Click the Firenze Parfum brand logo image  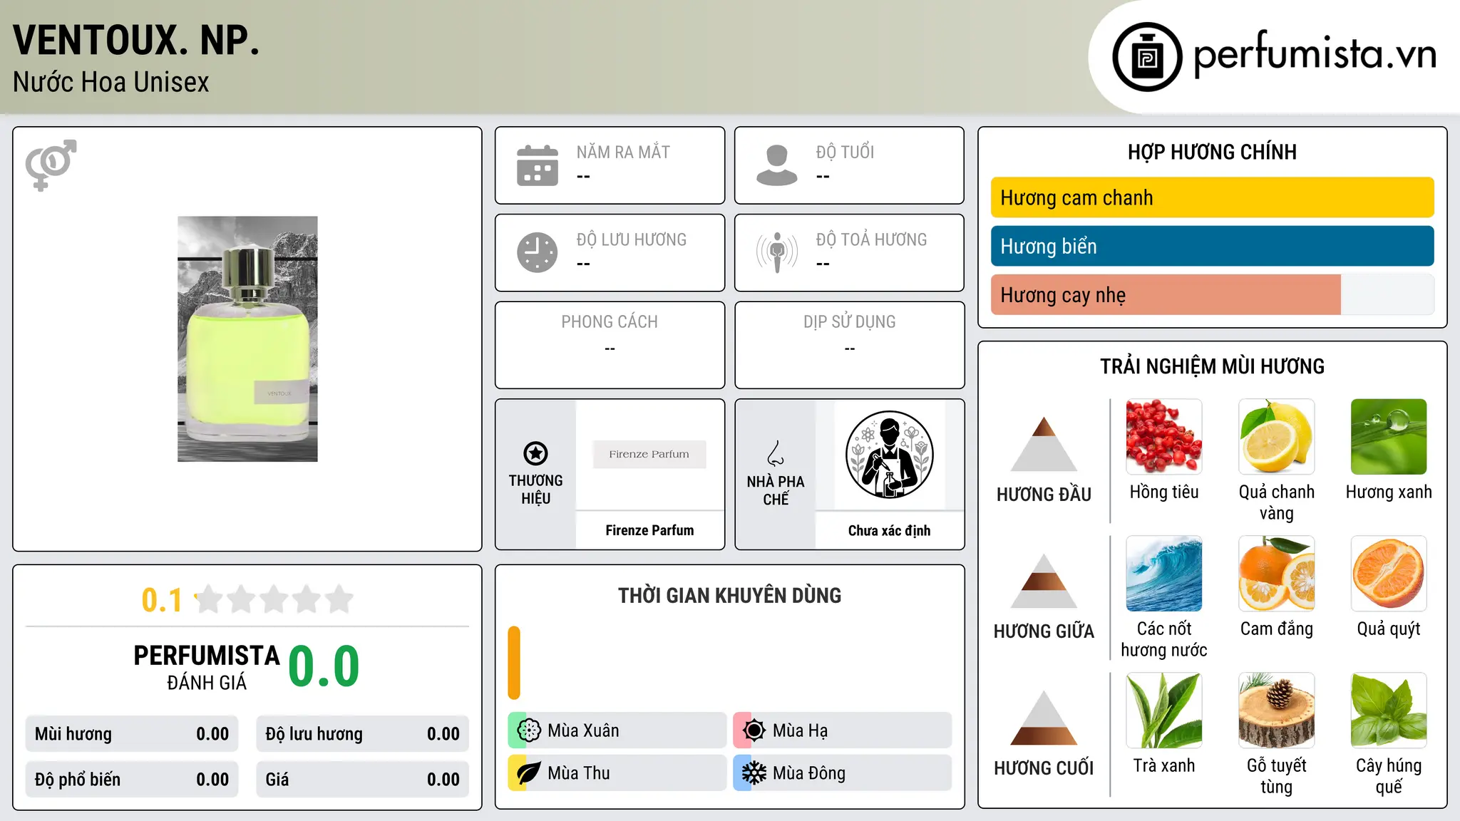[649, 454]
